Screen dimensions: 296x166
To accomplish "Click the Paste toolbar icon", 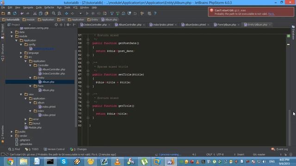I will click(x=46, y=13).
